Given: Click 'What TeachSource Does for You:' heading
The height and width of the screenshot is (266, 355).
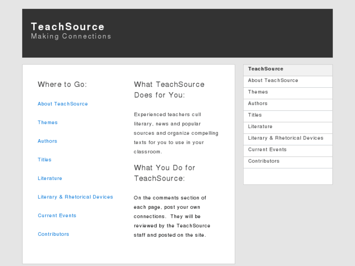Looking at the screenshot, I should (169, 90).
